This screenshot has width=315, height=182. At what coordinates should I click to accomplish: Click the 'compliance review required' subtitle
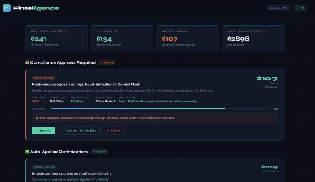point(178,45)
